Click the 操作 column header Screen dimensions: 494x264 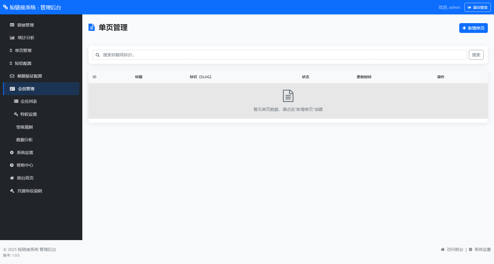[x=441, y=77]
